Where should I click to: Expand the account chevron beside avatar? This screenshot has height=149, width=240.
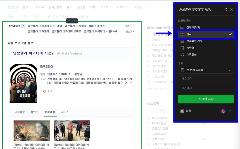[x=230, y=111]
